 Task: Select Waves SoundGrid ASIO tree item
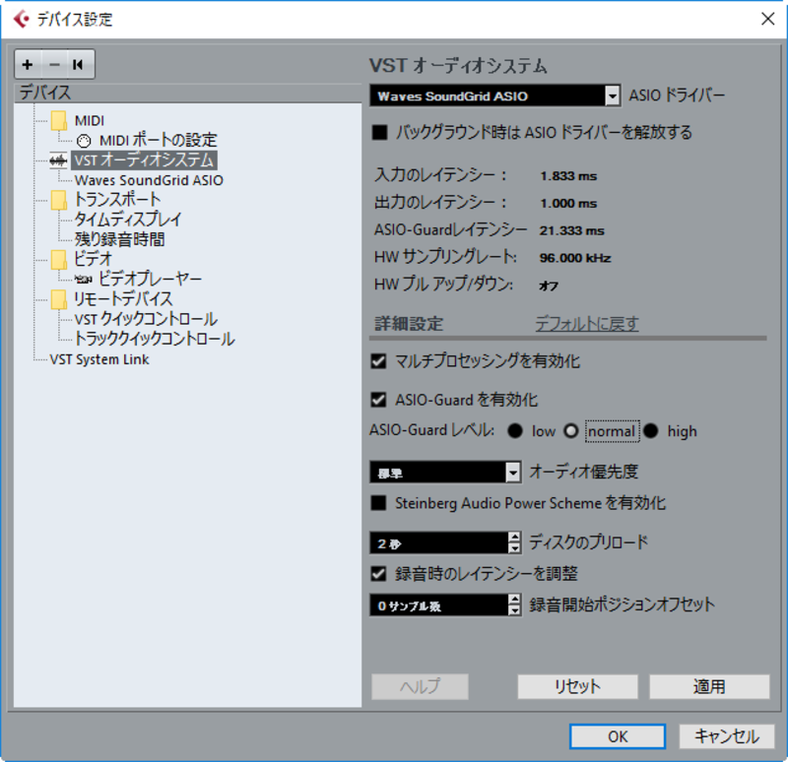pyautogui.click(x=149, y=180)
